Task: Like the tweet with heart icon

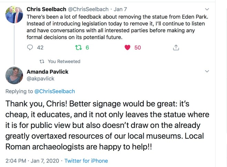Action: pyautogui.click(x=128, y=48)
